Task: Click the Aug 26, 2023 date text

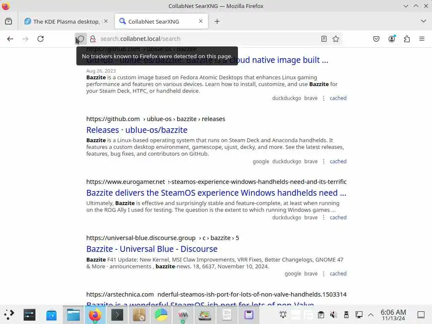Action: tap(101, 71)
